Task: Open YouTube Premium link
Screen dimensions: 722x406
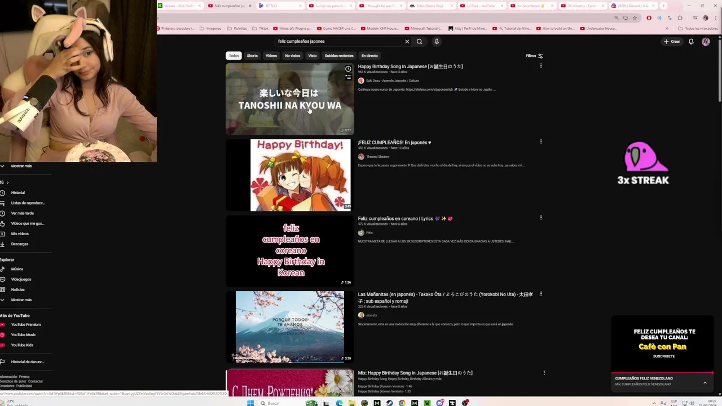Action: coord(25,324)
